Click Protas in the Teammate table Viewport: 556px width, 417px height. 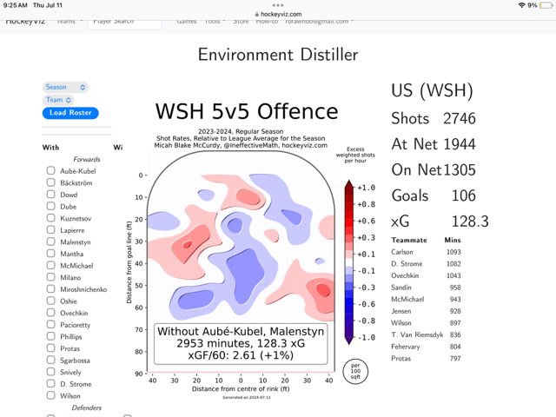pyautogui.click(x=400, y=359)
